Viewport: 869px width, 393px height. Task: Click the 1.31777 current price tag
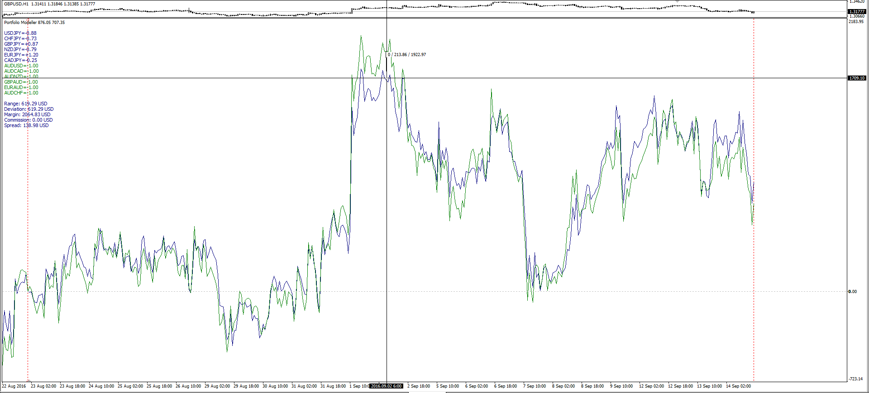coord(857,12)
